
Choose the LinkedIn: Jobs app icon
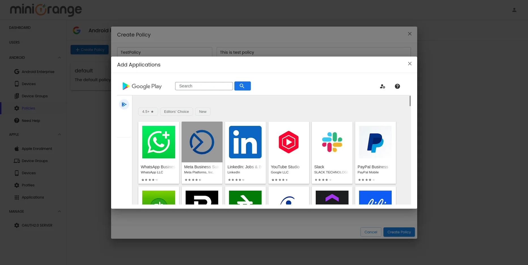coord(245,142)
